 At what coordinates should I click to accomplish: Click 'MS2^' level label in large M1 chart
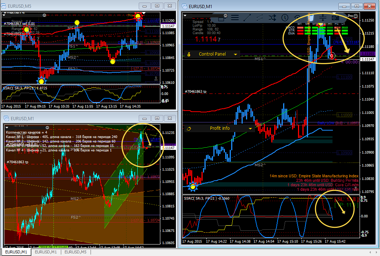point(260,165)
